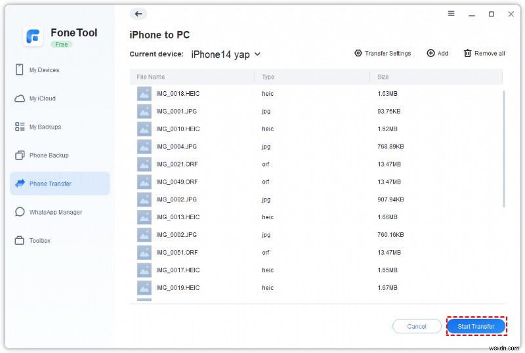Click size value 1.63MB

(387, 94)
